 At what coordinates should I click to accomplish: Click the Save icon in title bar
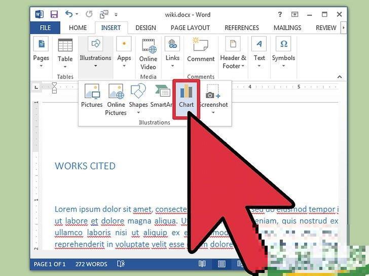tap(54, 14)
